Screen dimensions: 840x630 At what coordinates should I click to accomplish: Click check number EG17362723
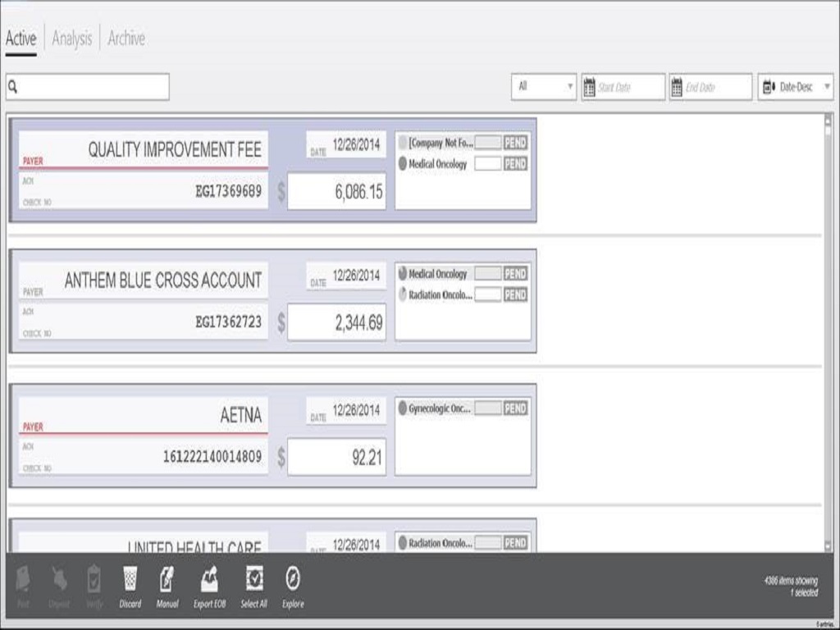tap(228, 322)
